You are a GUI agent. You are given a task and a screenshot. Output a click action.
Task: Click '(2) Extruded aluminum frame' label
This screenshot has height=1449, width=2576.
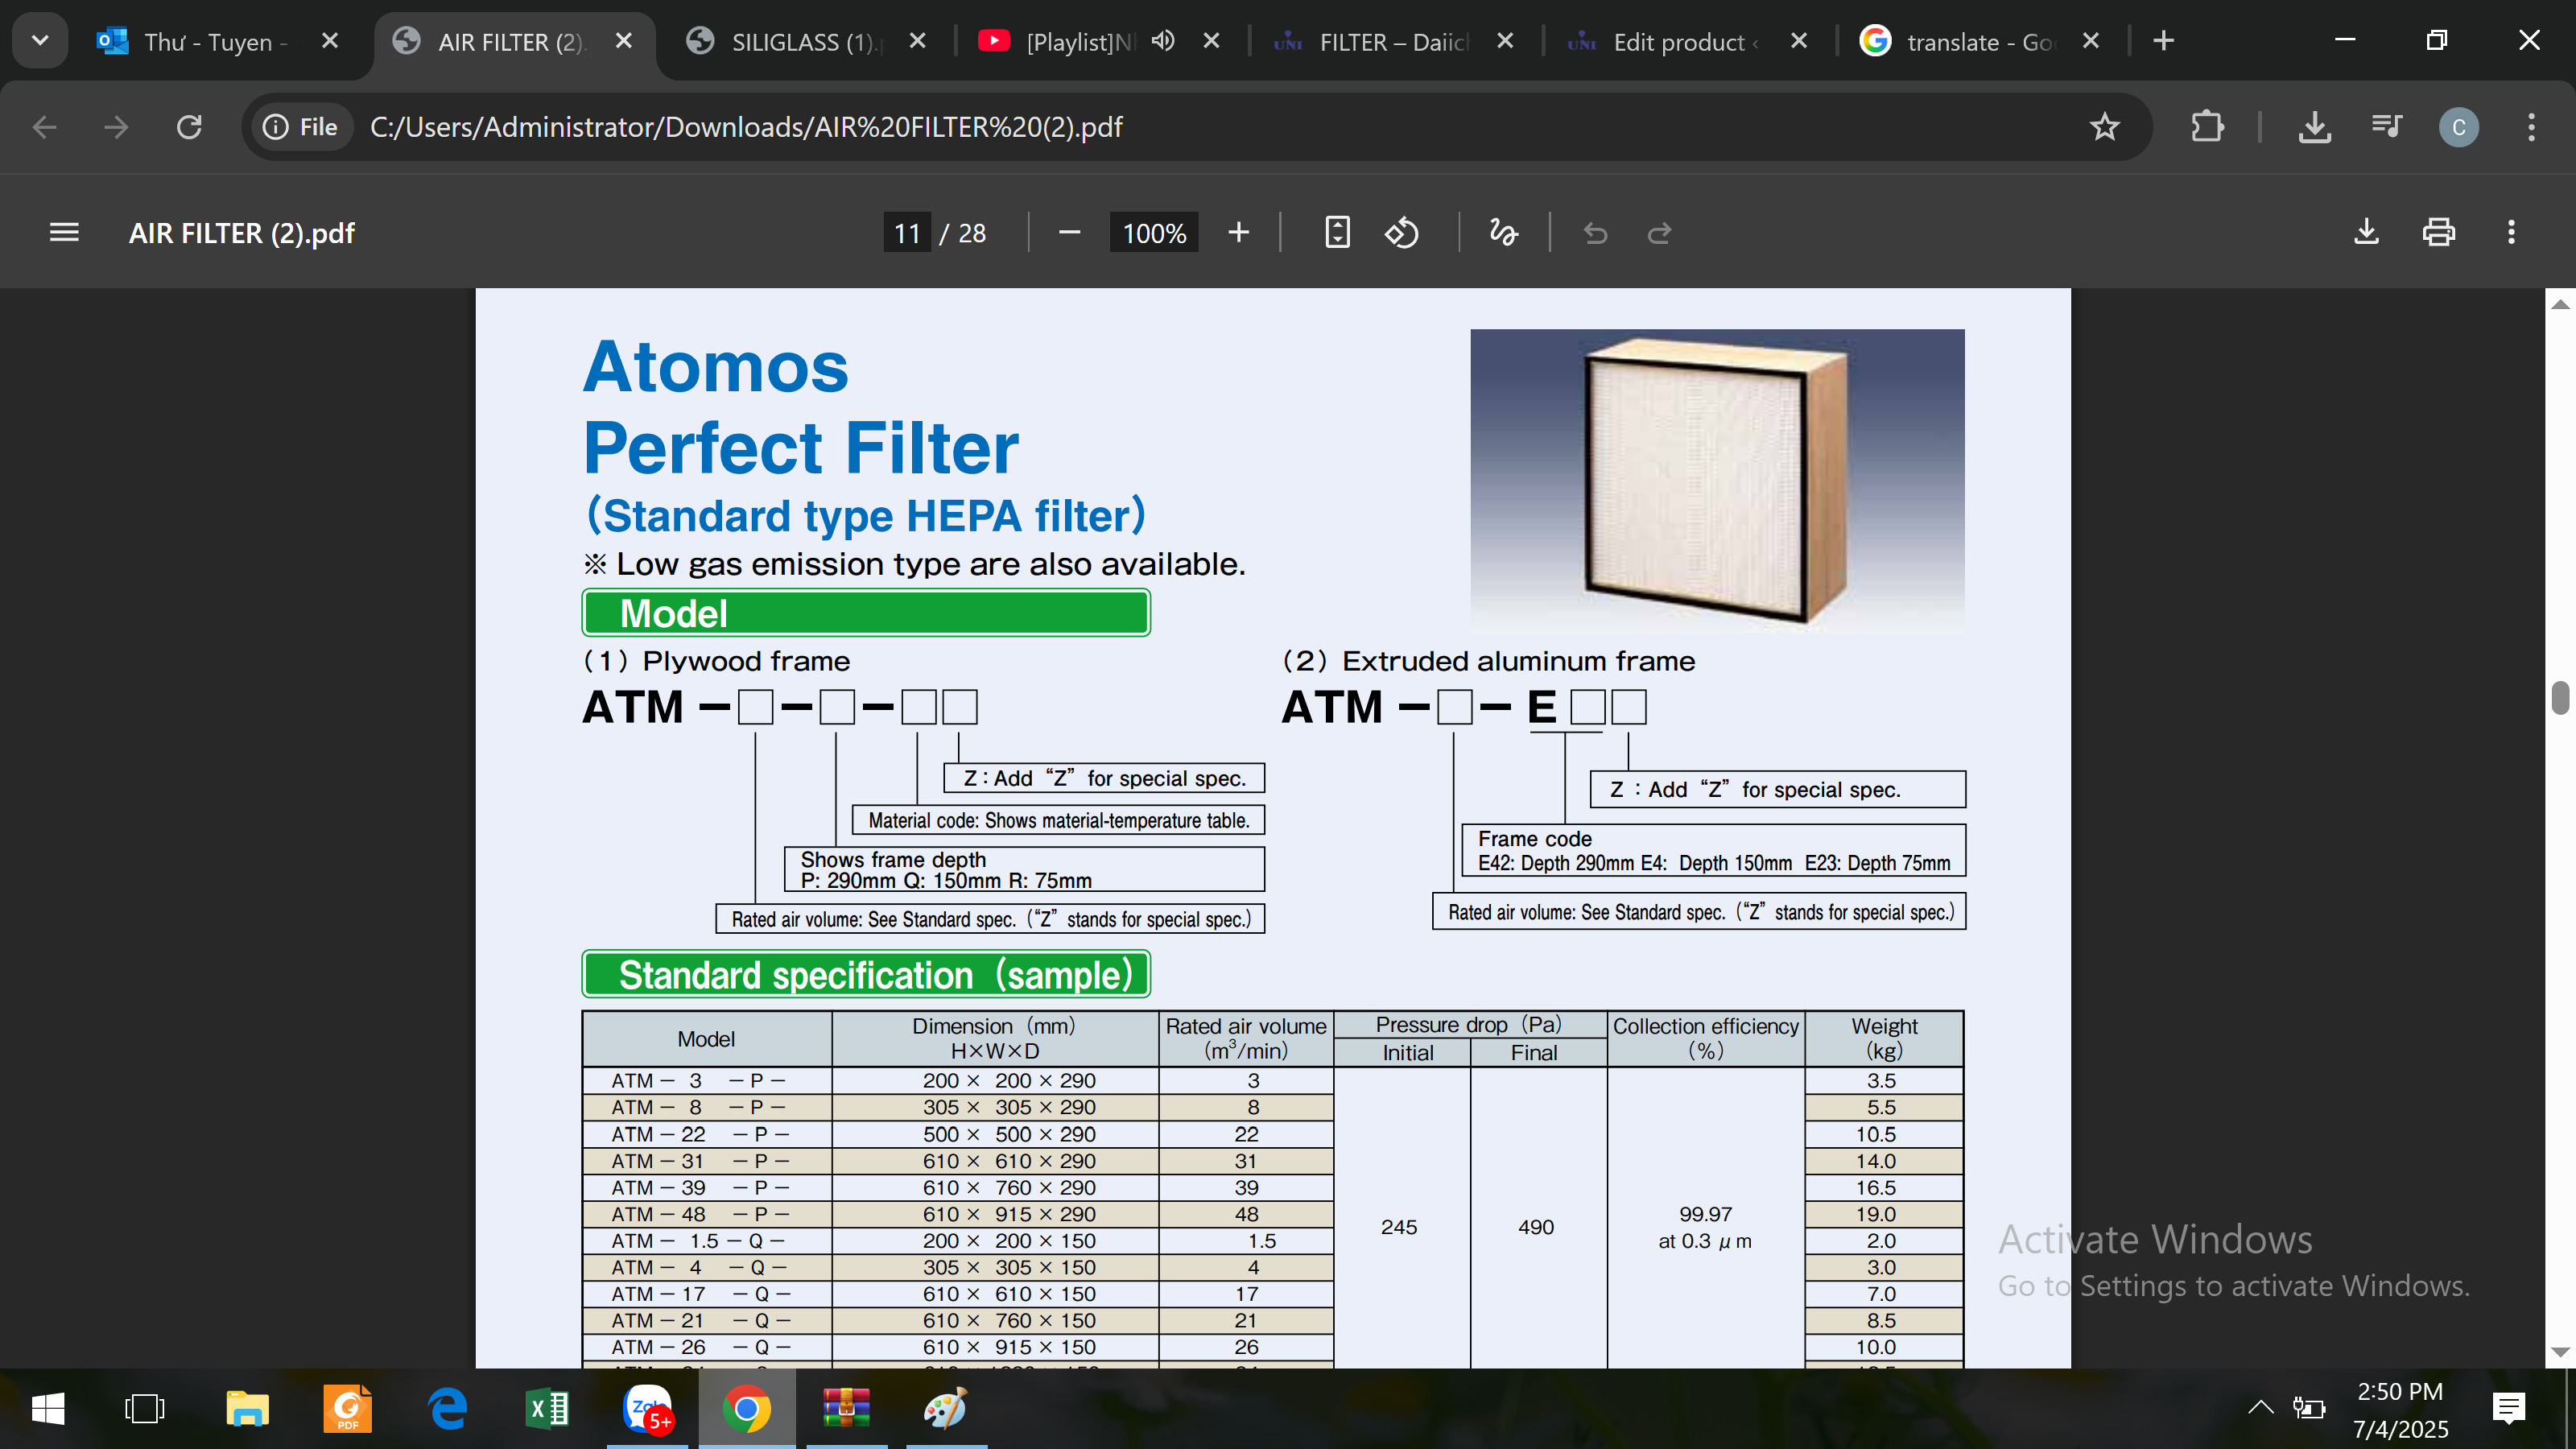(1489, 661)
